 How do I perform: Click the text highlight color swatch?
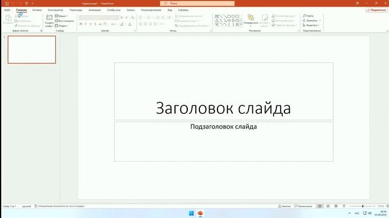(x=122, y=24)
